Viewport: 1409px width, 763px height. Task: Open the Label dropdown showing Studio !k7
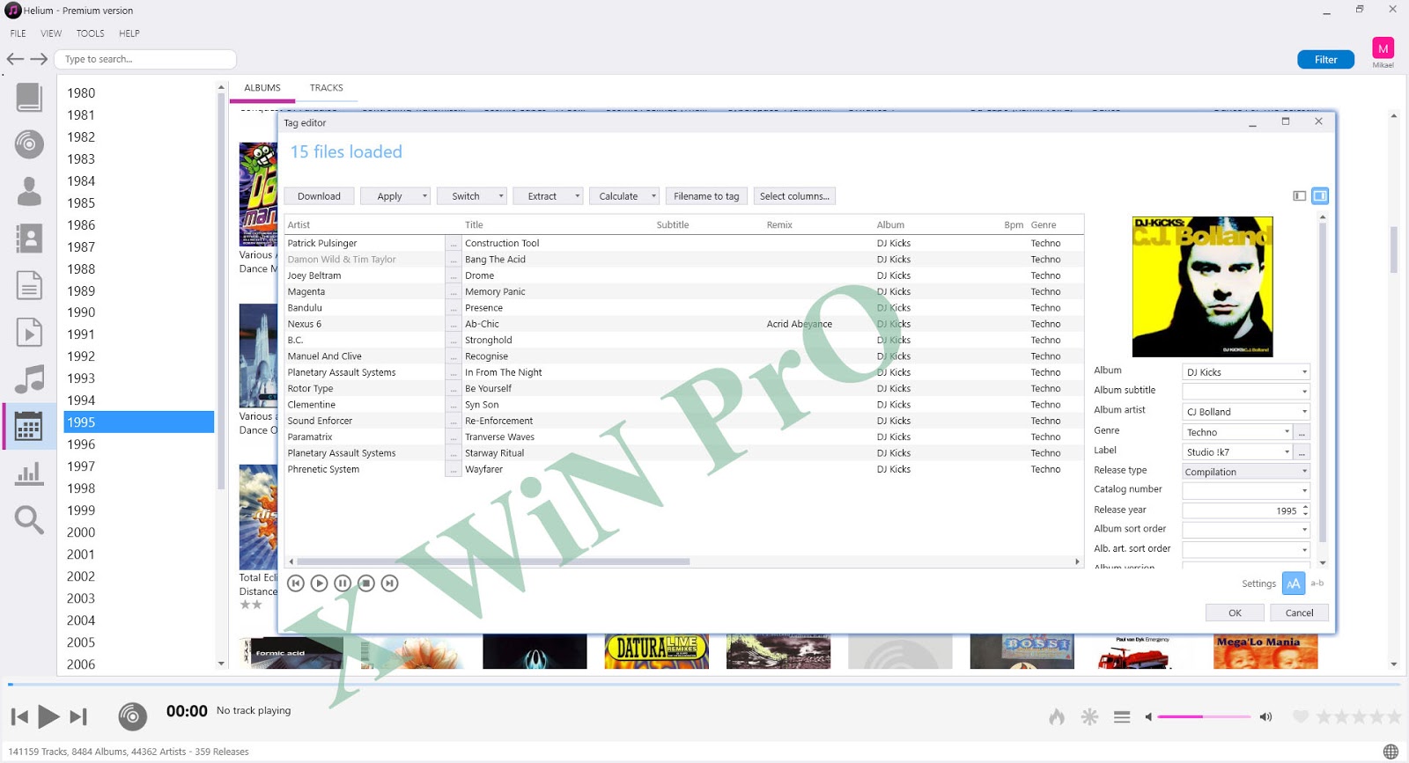point(1287,451)
